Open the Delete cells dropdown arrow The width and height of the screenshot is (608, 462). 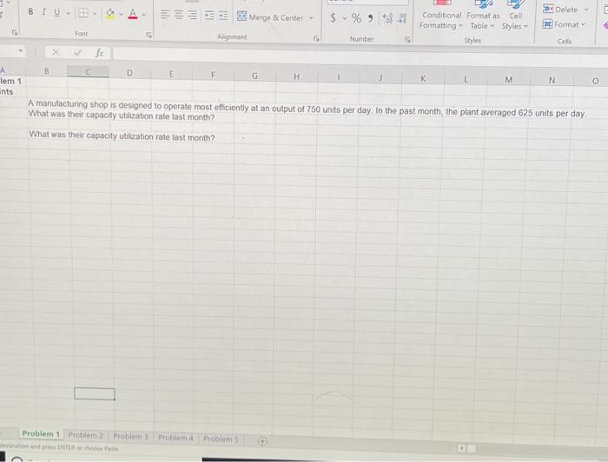[586, 10]
